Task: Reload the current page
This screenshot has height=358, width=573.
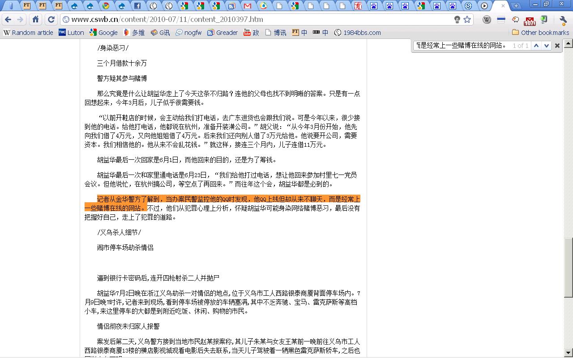Action: point(51,20)
